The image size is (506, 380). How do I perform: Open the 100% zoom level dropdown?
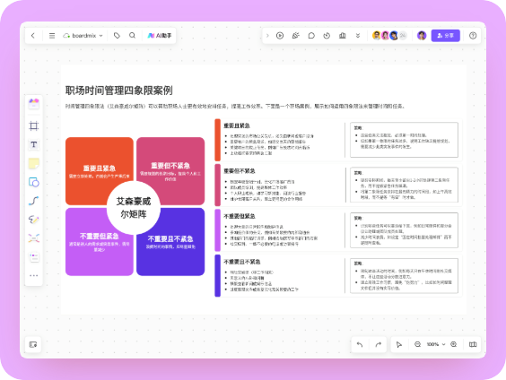(x=436, y=344)
